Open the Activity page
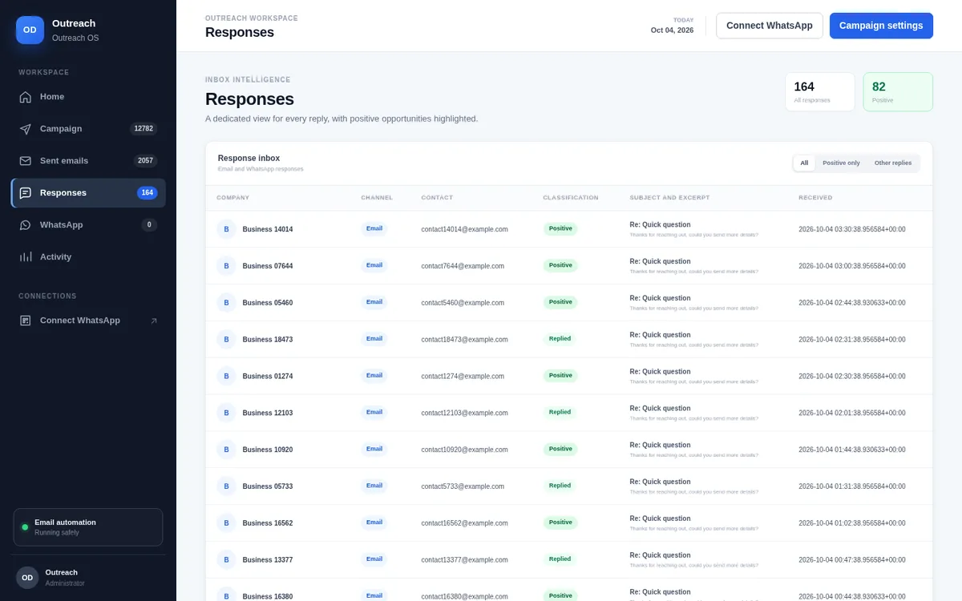962x601 pixels. click(88, 257)
